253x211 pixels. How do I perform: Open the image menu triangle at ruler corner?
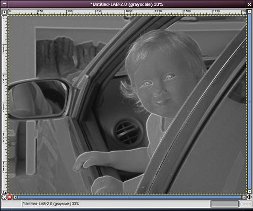4,12
